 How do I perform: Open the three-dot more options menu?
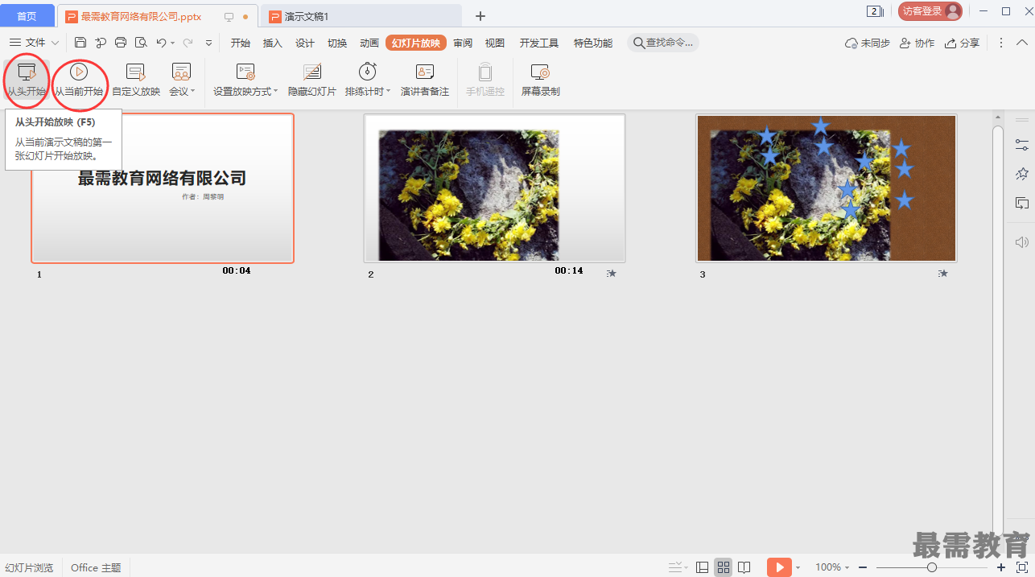pos(1001,43)
